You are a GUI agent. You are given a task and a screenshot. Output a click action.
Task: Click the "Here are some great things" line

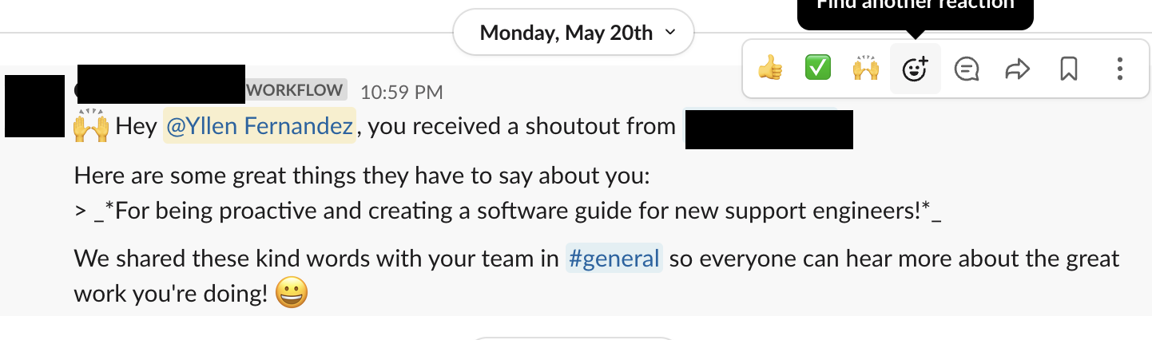(361, 176)
